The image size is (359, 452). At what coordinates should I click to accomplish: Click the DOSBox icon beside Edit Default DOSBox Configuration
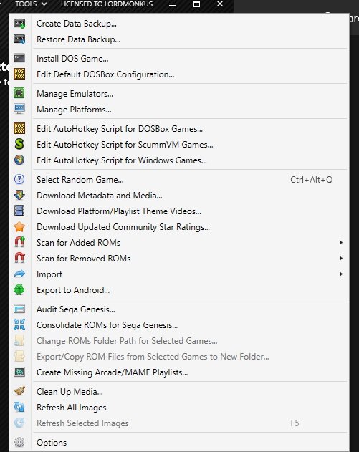(x=19, y=74)
